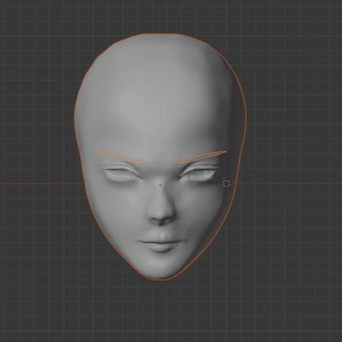This screenshot has width=342, height=342.
Task: Click empty grid space above the head
Action: pos(164,16)
